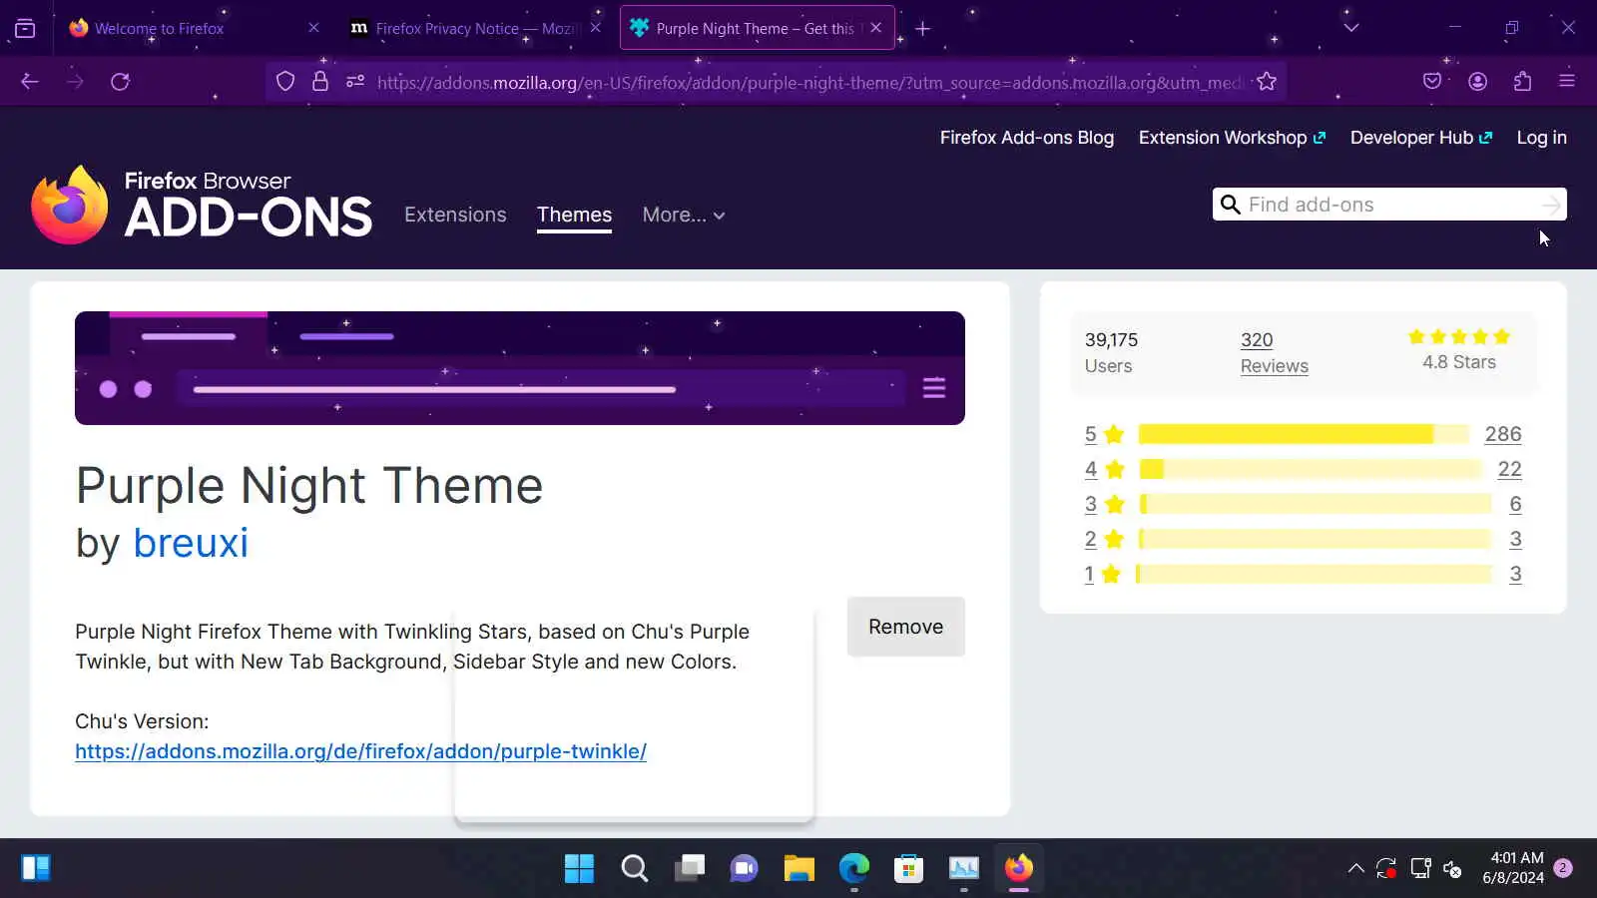Open site permissions icon in address bar
1597x898 pixels.
click(355, 81)
